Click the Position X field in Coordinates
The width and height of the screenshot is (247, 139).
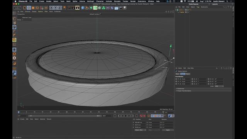(140, 122)
